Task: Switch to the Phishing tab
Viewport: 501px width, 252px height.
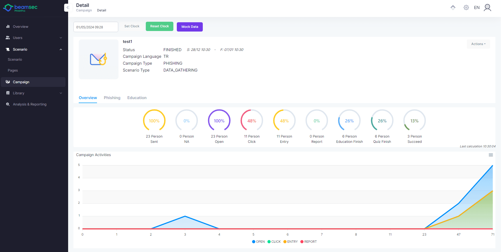Action: click(112, 98)
